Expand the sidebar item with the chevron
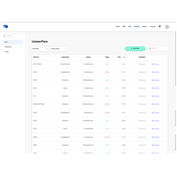The height and width of the screenshot is (175, 177). pos(13,47)
